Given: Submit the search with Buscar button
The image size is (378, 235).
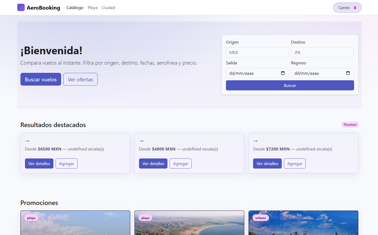Looking at the screenshot, I should pyautogui.click(x=290, y=85).
